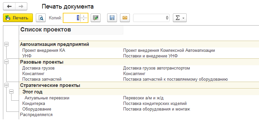Increase the copies count with up arrow
The width and height of the screenshot is (259, 121).
point(84,16)
